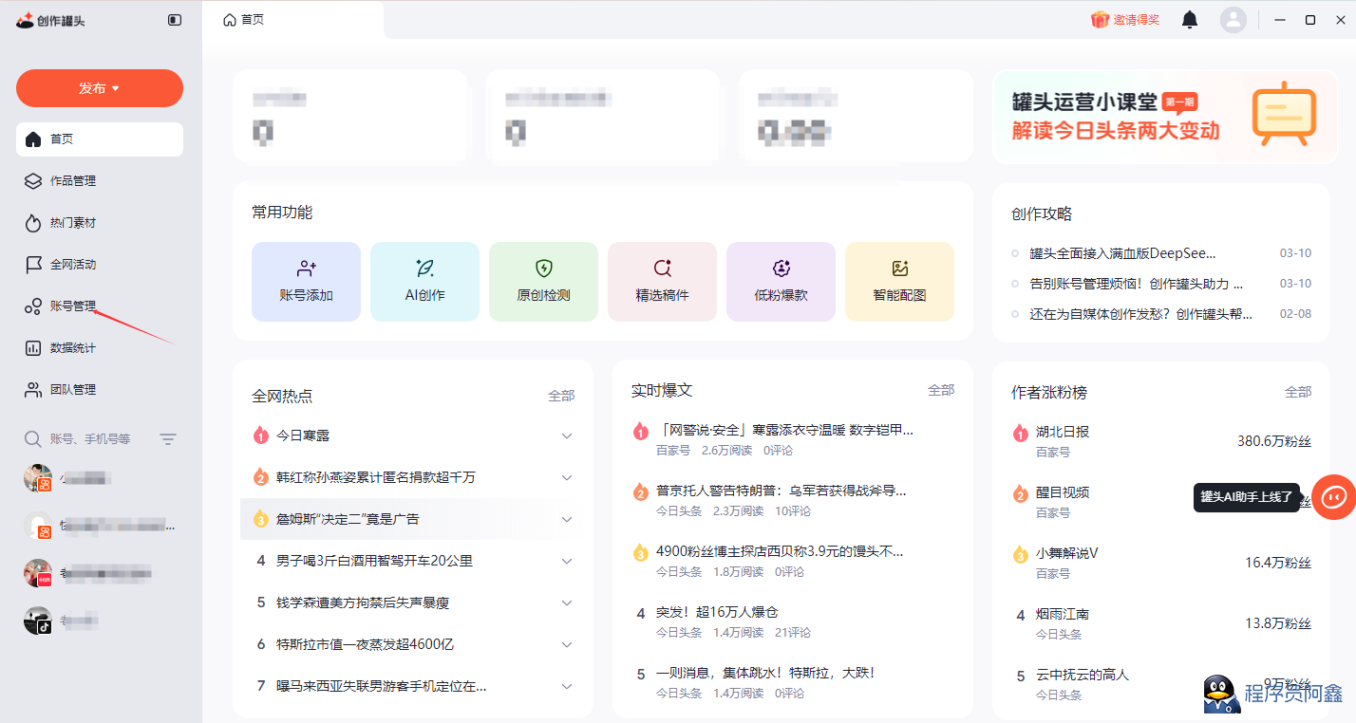Expand 韩红称孙燕姿累计匿名捐款超千万 topic

point(567,477)
